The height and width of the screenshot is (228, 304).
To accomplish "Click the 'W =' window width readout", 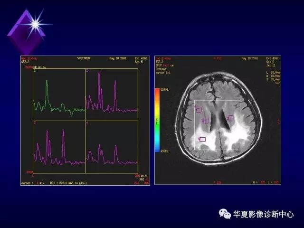I will (259, 182).
